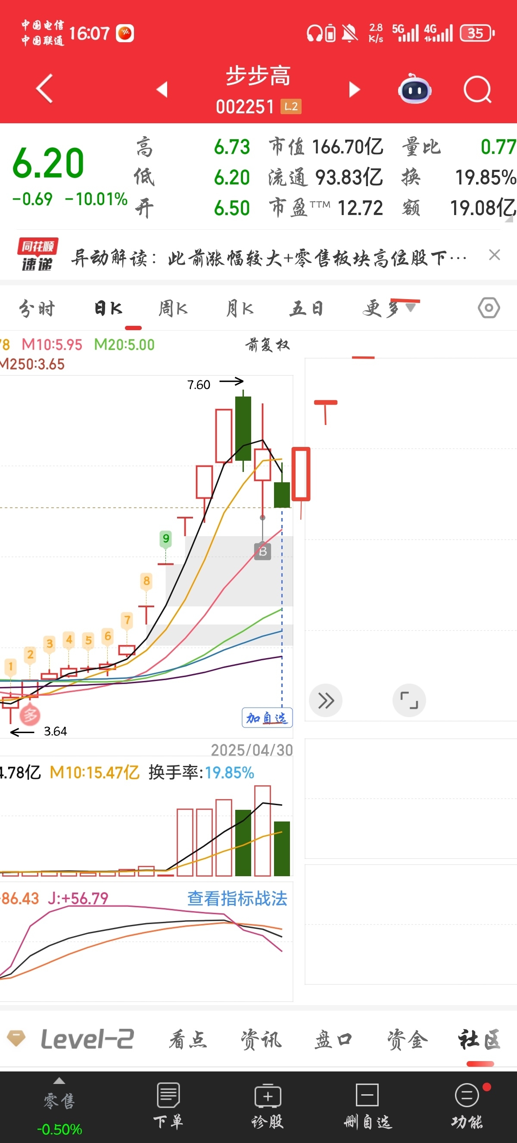The width and height of the screenshot is (517, 1143).
Task: Tap the 市值 166.70亿 value
Action: click(x=326, y=147)
